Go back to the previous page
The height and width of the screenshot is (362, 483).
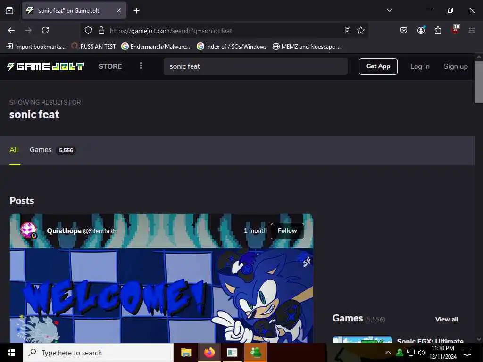tap(11, 30)
